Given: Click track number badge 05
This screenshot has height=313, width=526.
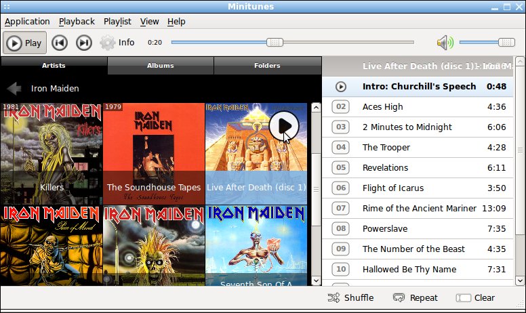Looking at the screenshot, I should coord(340,167).
